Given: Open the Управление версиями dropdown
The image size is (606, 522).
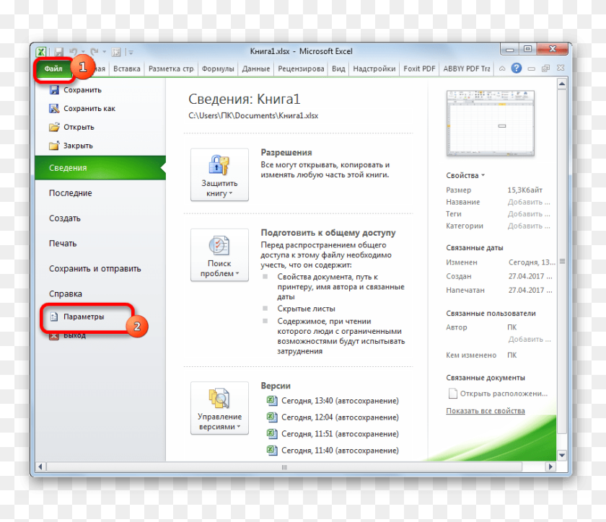Looking at the screenshot, I should point(219,408).
